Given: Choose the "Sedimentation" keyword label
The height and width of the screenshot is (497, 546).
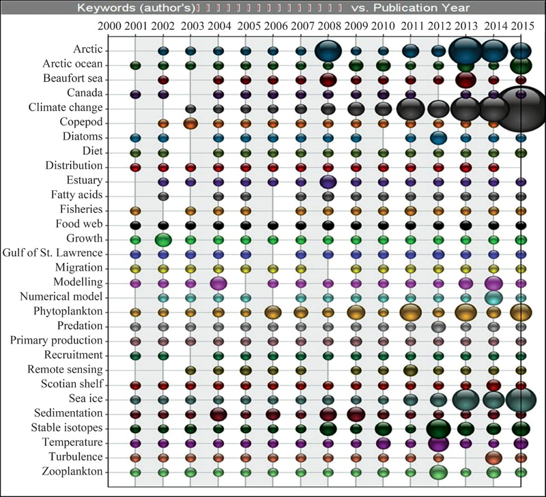Looking at the screenshot, I should [69, 413].
